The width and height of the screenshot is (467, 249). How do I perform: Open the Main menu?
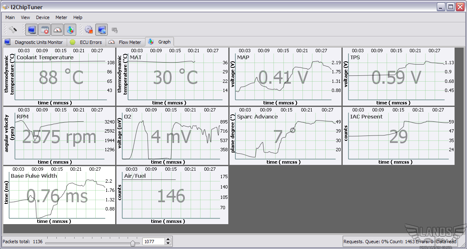coord(10,17)
